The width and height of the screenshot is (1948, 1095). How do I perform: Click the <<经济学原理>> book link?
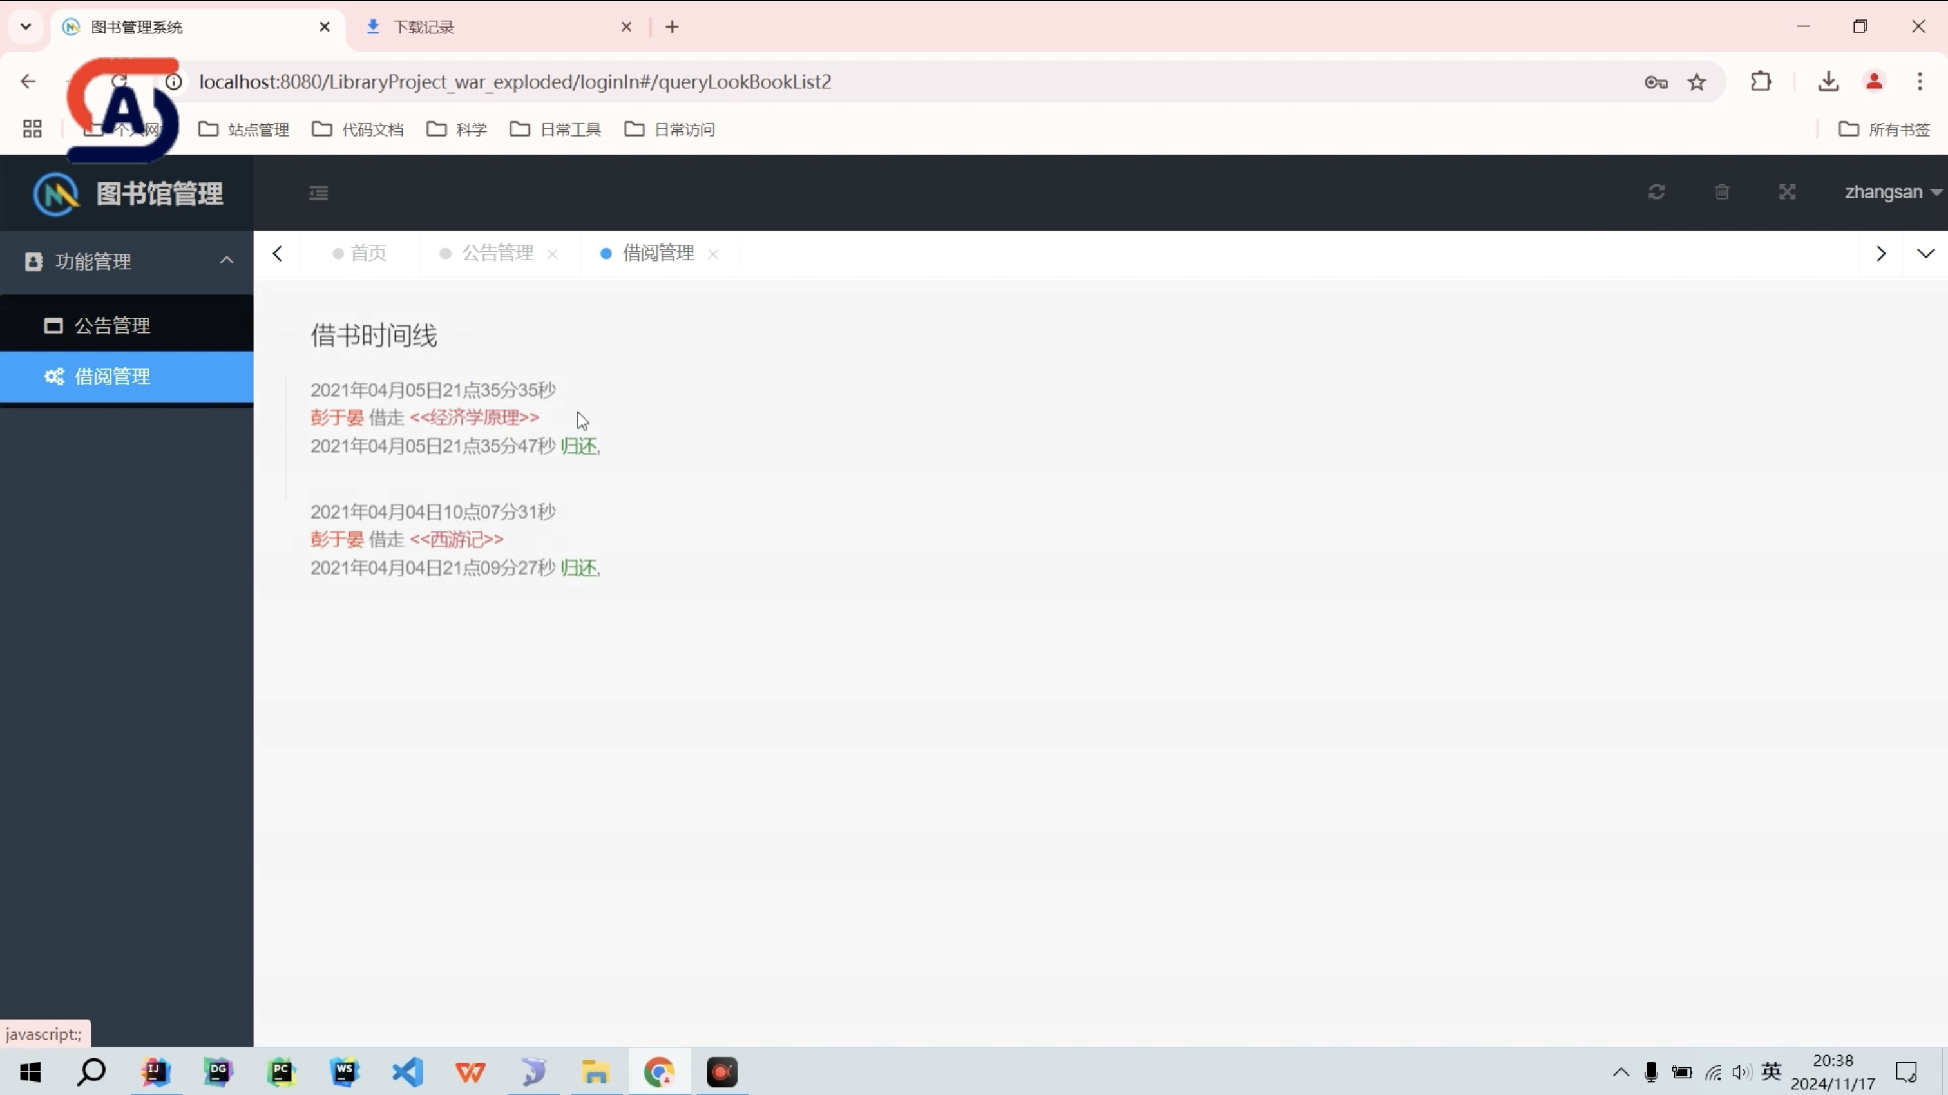click(474, 417)
